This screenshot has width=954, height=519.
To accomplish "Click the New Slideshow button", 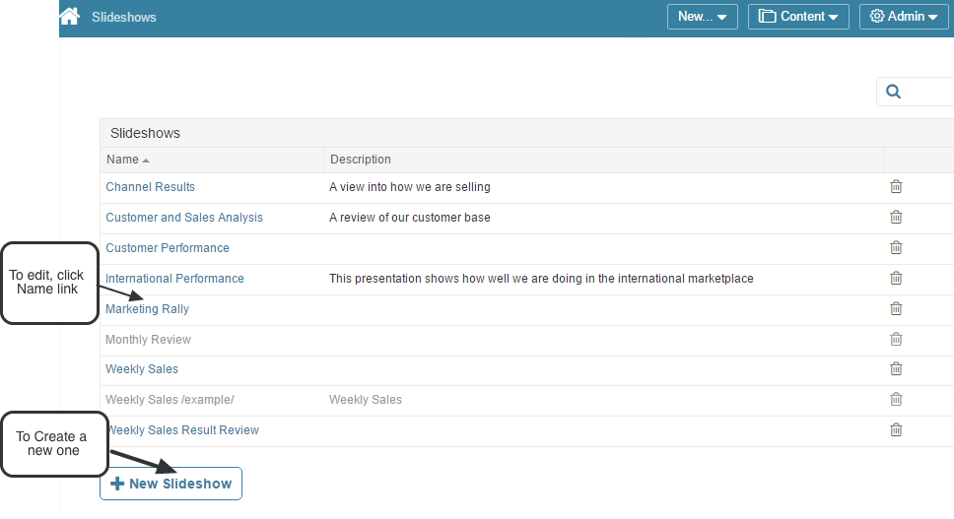I will point(170,484).
